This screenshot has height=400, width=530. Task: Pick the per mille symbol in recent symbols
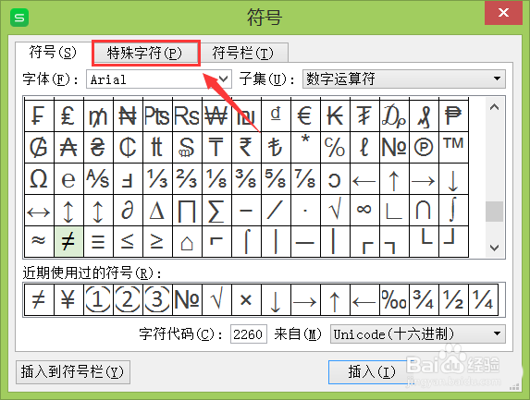(x=394, y=299)
